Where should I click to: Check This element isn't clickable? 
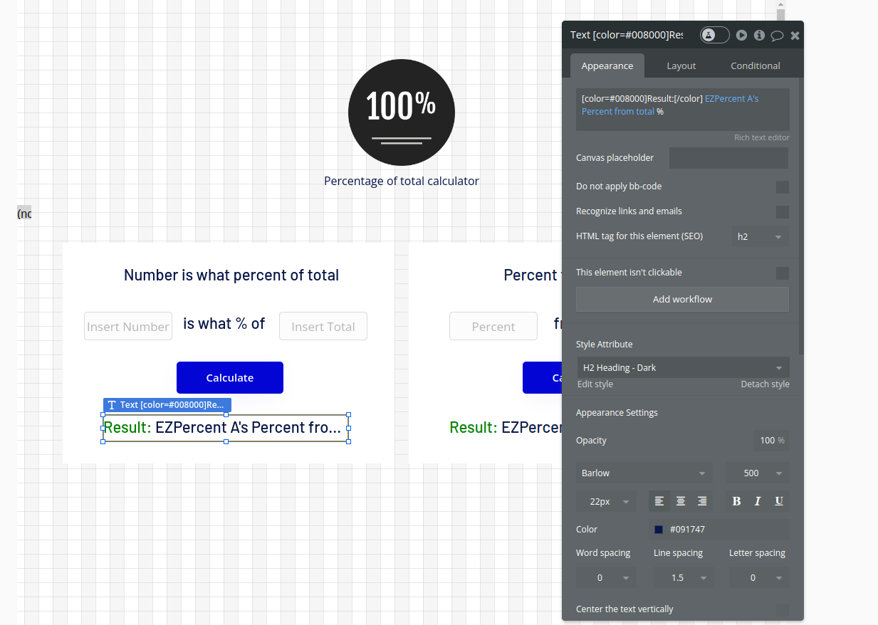(783, 273)
